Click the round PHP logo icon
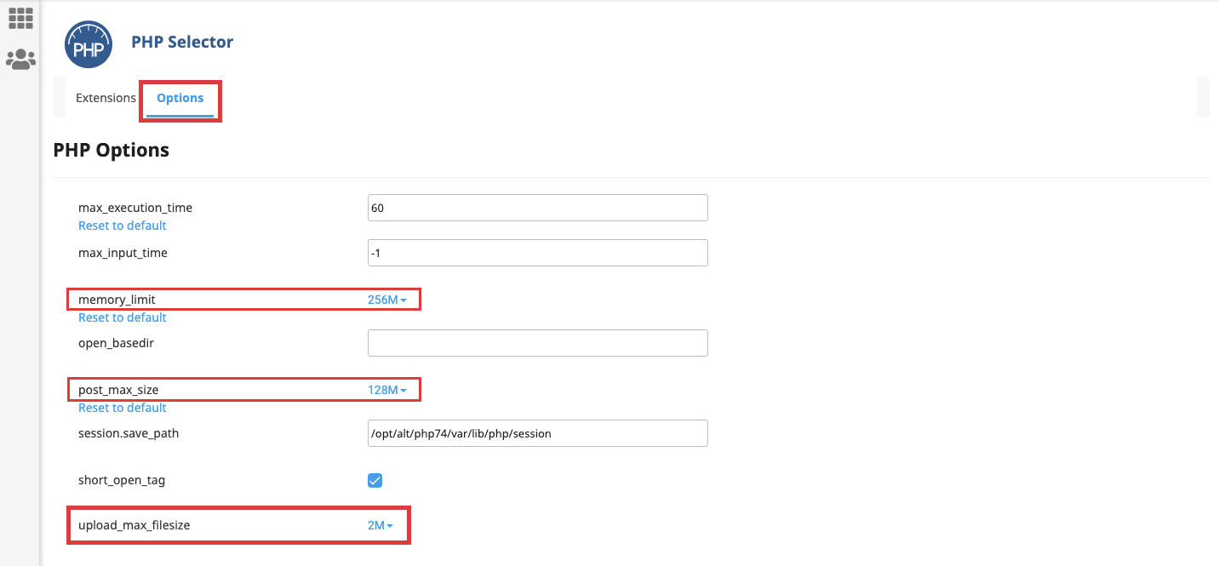The height and width of the screenshot is (566, 1219). tap(89, 44)
